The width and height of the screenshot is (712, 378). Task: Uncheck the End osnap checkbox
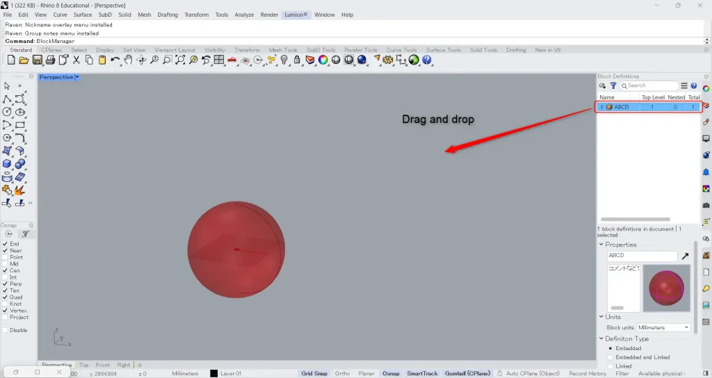6,244
